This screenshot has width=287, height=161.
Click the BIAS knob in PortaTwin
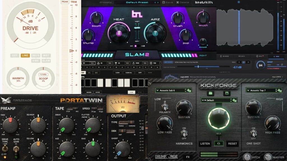coord(93,149)
